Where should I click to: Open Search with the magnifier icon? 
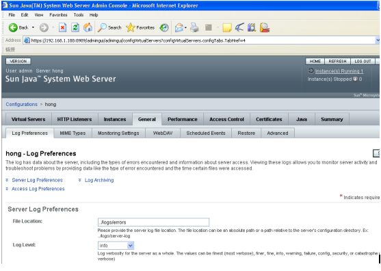[x=109, y=27]
